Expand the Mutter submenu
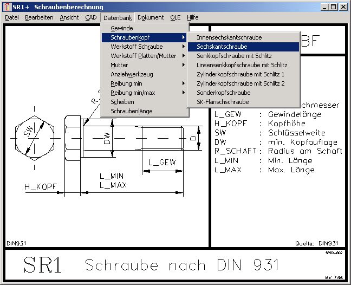 (x=119, y=65)
